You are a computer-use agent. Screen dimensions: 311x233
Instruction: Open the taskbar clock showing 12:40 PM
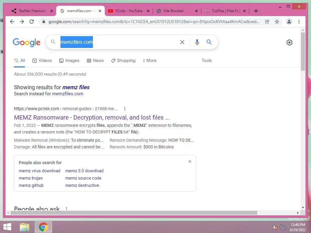[x=298, y=227]
